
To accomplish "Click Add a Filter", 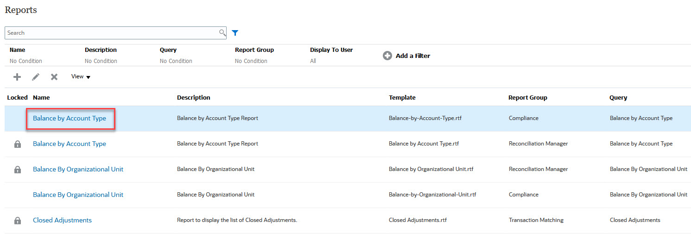I will pyautogui.click(x=413, y=56).
